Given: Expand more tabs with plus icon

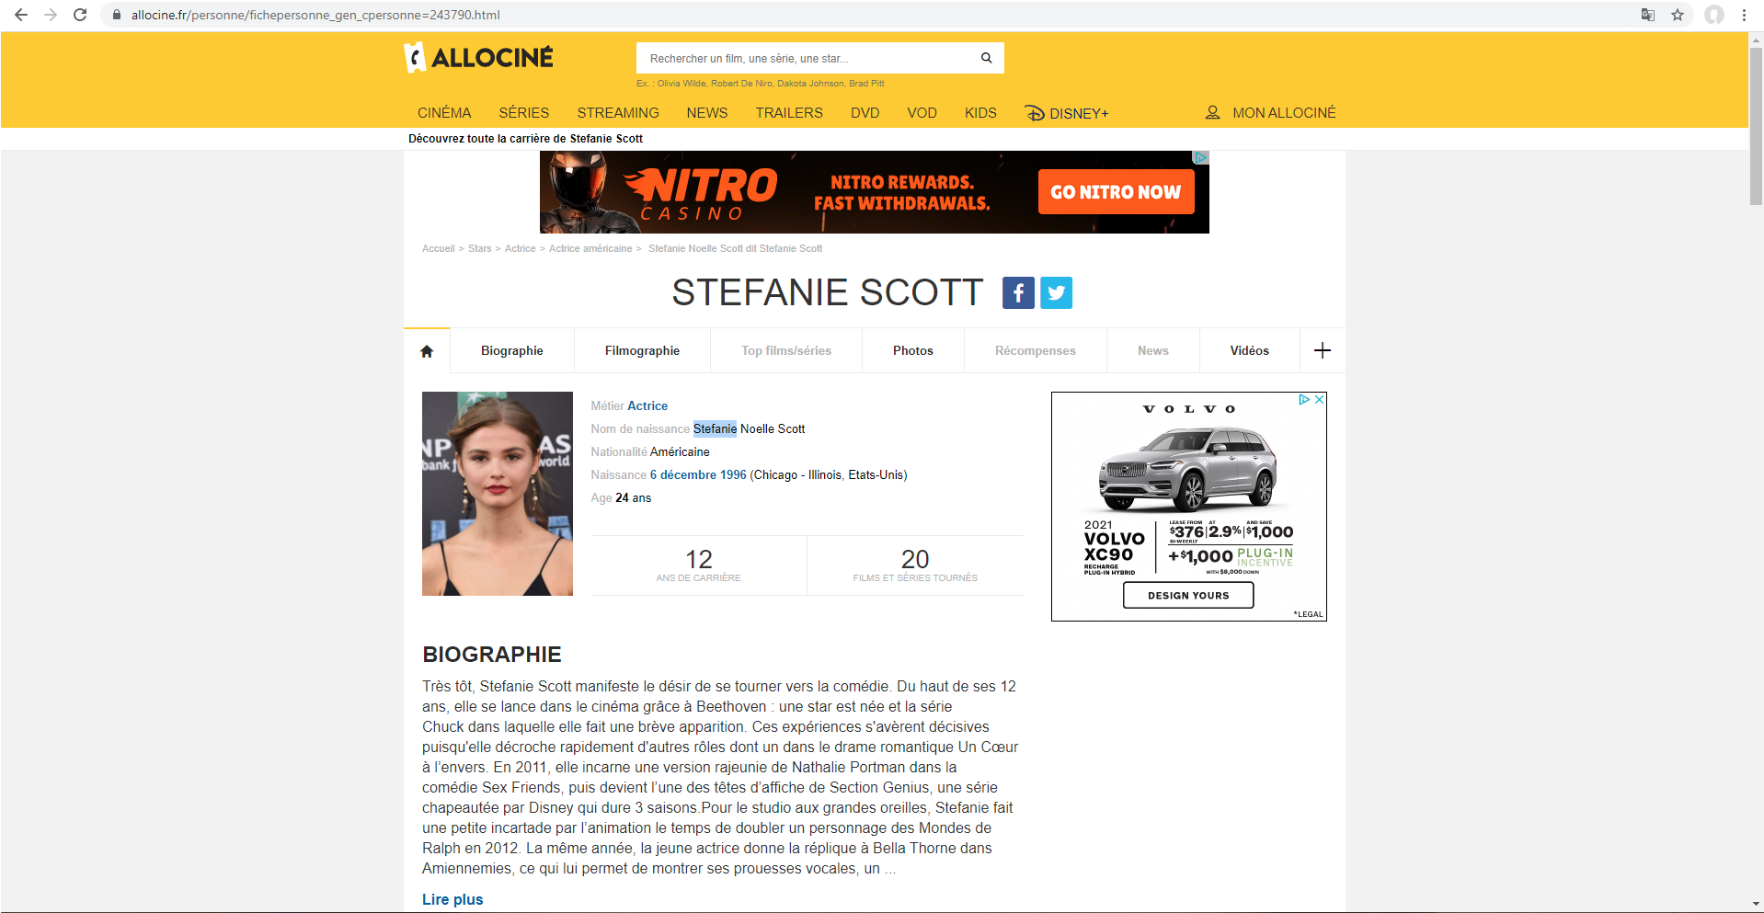Looking at the screenshot, I should [1323, 350].
